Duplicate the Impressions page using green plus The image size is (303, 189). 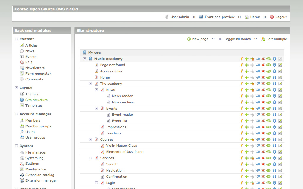tap(246, 127)
